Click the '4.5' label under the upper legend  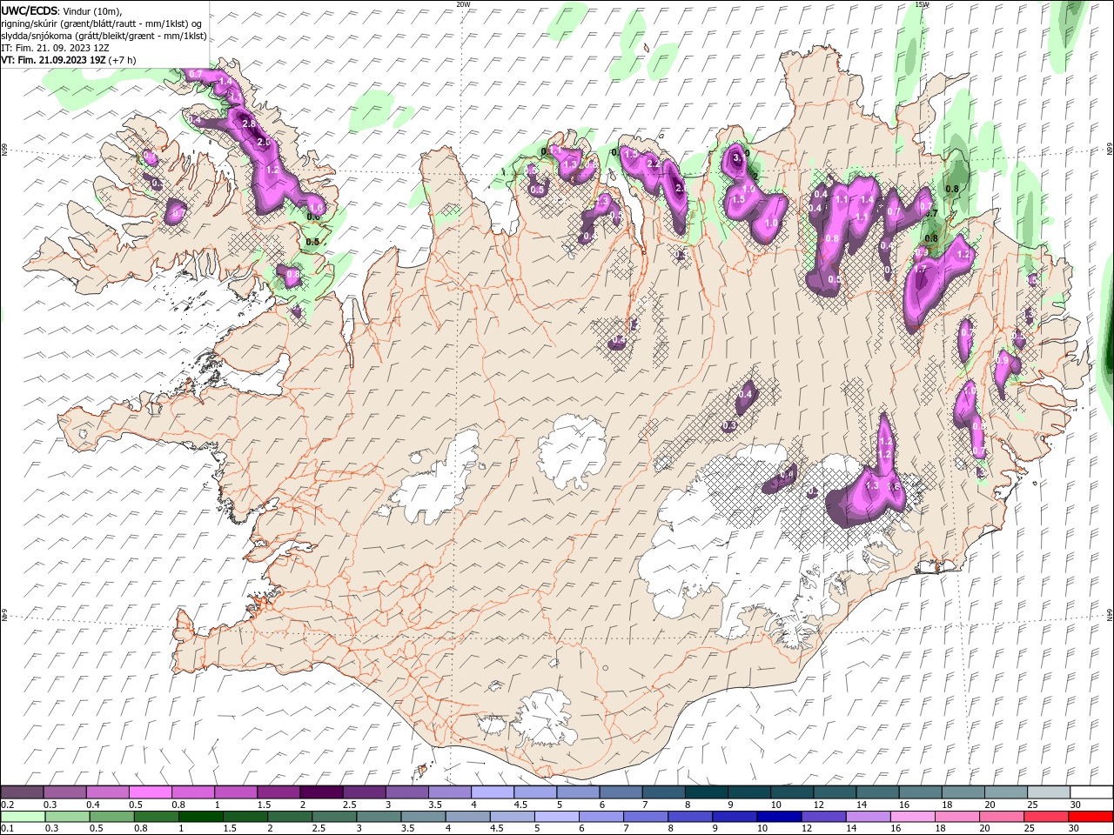click(x=520, y=805)
